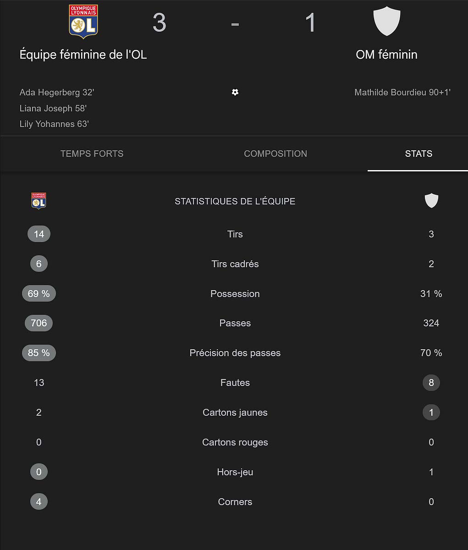Click the Olympique Lyonnais crest in header
Viewport: 468px width, 550px height.
(83, 22)
